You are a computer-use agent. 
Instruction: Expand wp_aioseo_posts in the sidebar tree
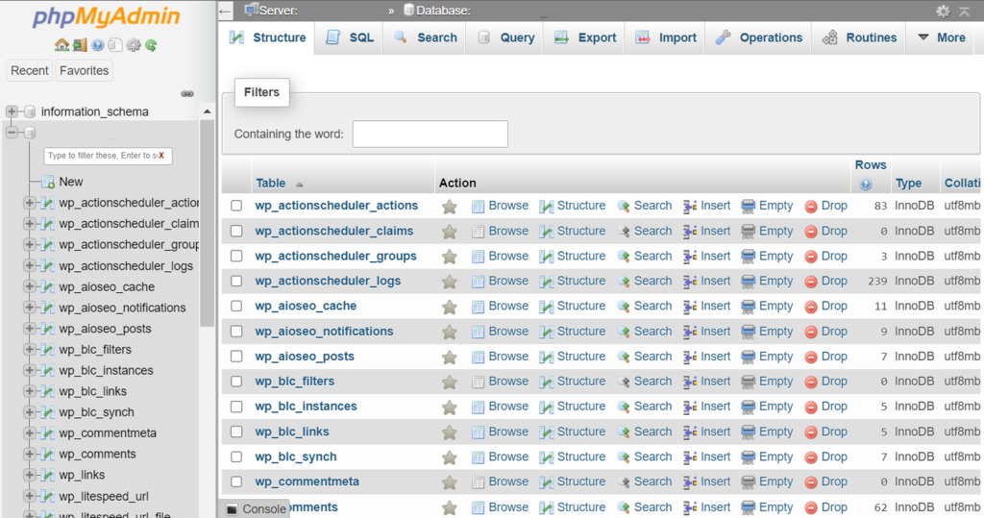[30, 329]
